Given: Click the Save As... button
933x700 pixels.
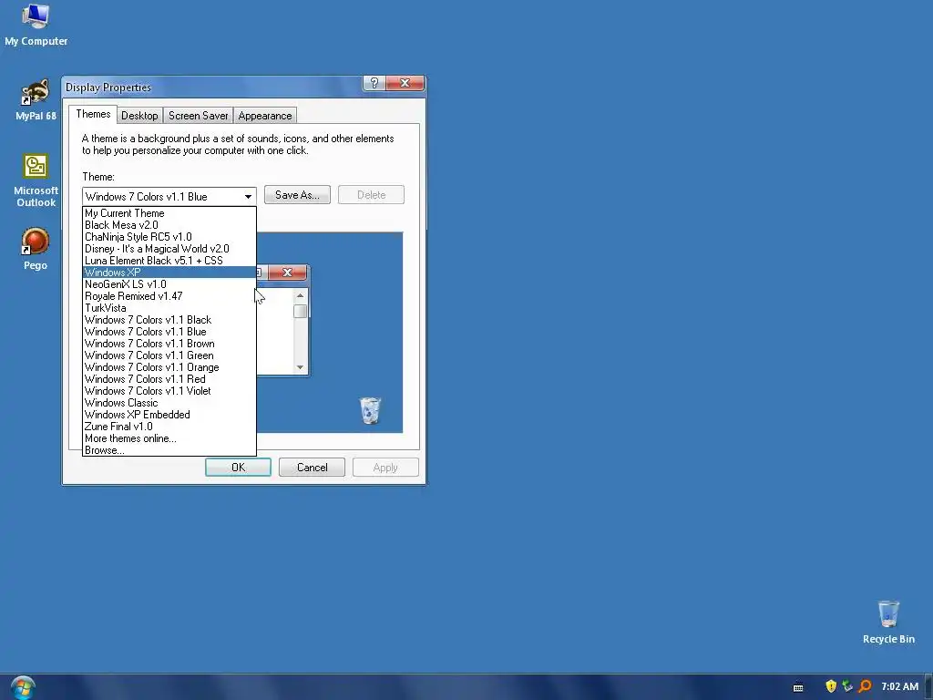Looking at the screenshot, I should click(297, 195).
